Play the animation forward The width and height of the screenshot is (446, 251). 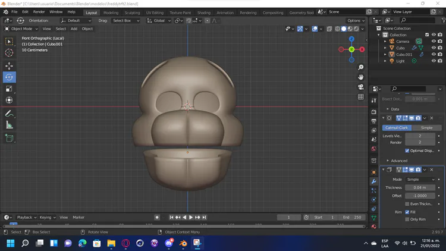[191, 218]
